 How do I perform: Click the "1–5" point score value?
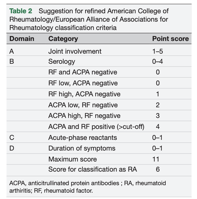click(x=158, y=51)
